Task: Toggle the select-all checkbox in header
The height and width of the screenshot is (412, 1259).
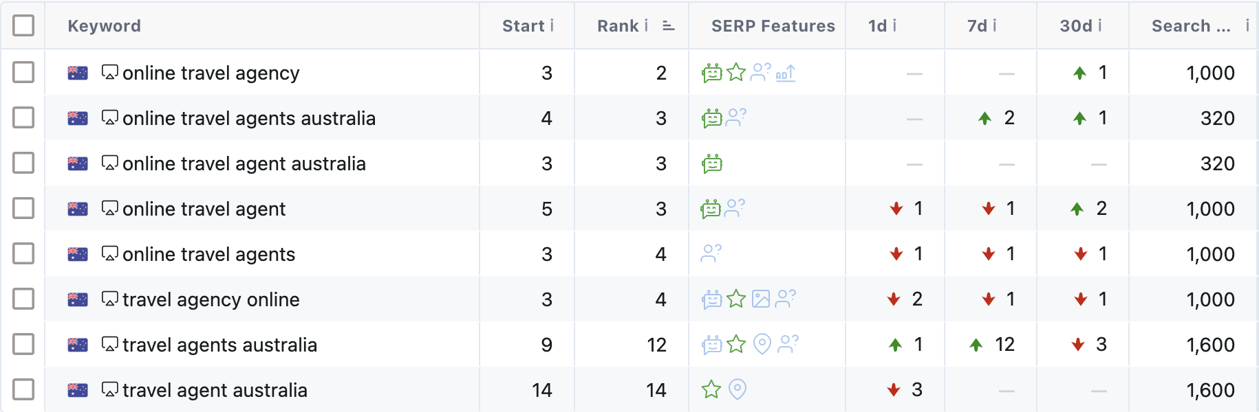Action: point(23,25)
